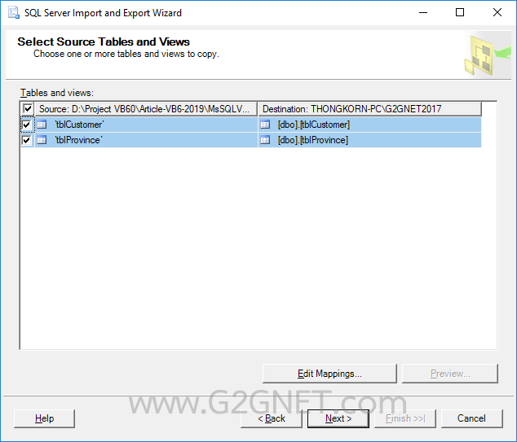Select the source name 'tblProvince'
517x442 pixels.
pyautogui.click(x=79, y=140)
